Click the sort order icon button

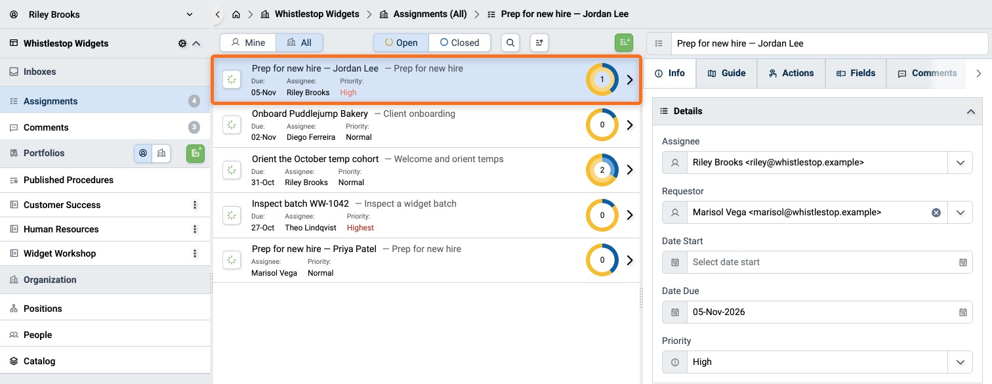(539, 43)
